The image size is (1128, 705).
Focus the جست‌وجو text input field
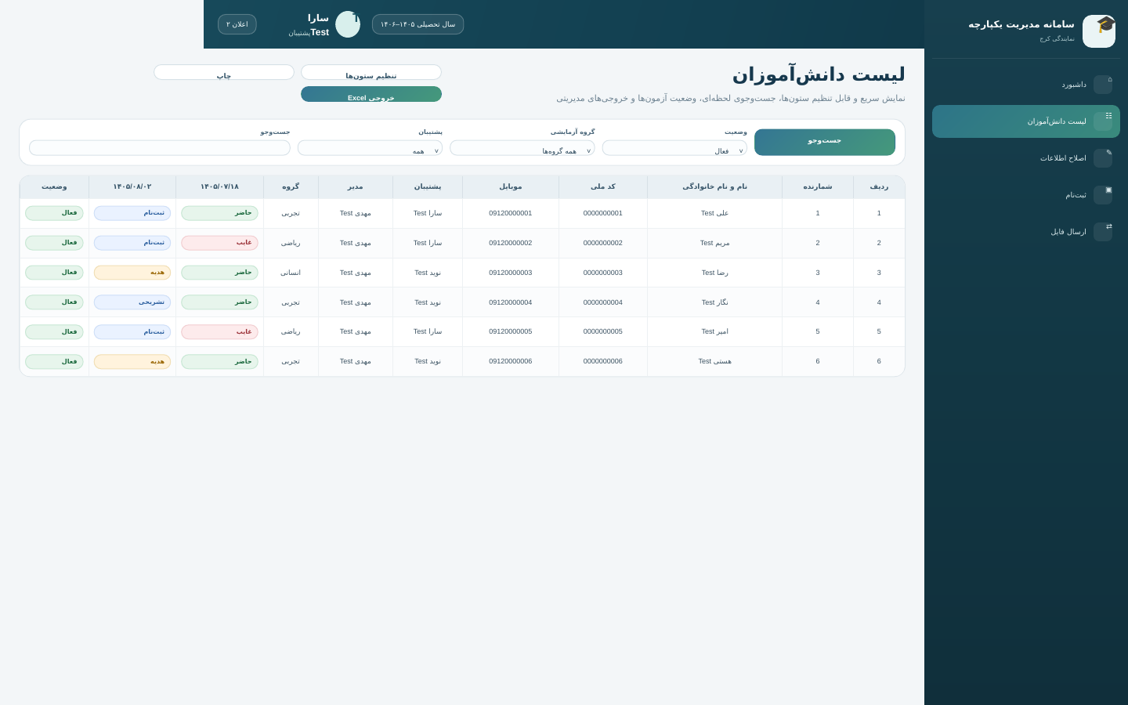pyautogui.click(x=160, y=148)
